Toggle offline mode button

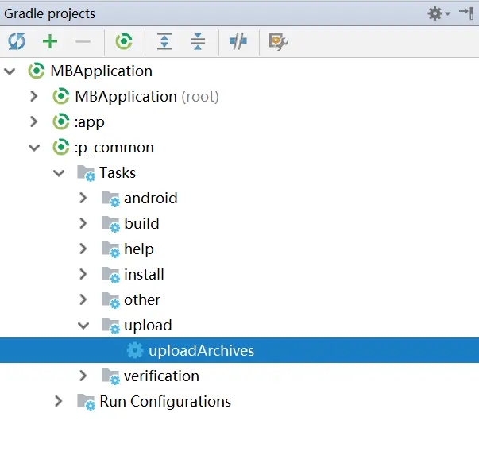(x=238, y=41)
